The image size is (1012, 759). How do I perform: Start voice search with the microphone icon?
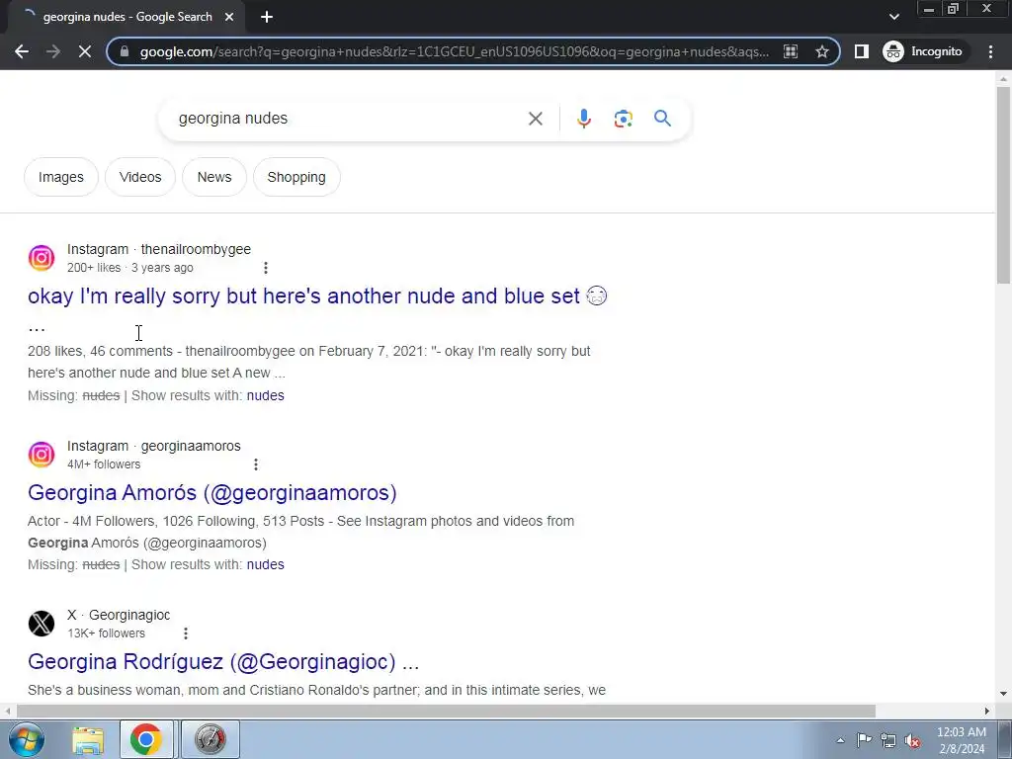(583, 119)
